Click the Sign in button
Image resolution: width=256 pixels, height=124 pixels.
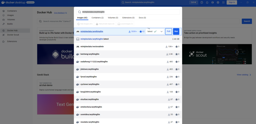[x=232, y=2]
